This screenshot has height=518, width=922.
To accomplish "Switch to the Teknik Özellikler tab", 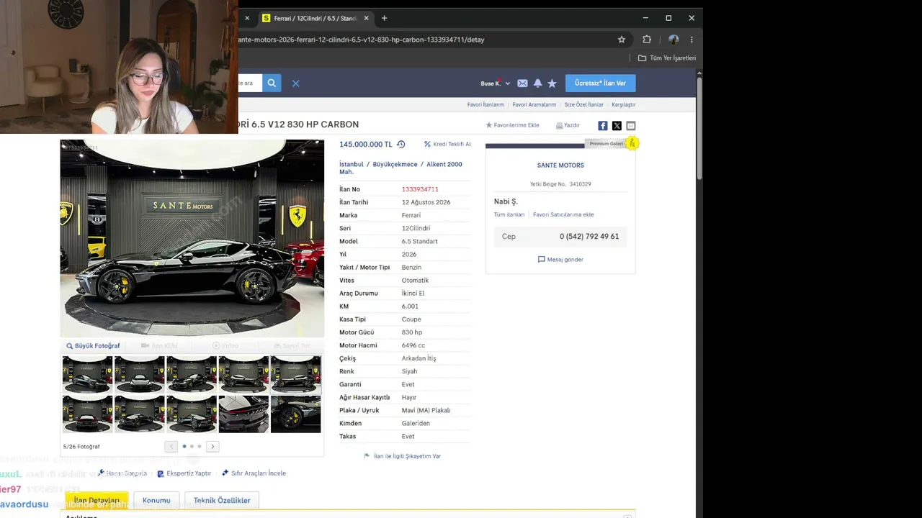I will [222, 500].
